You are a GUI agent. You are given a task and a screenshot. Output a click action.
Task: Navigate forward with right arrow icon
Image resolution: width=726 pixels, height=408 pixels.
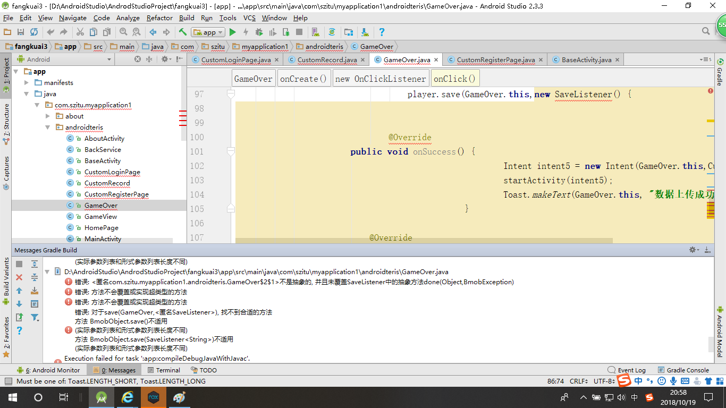click(166, 32)
